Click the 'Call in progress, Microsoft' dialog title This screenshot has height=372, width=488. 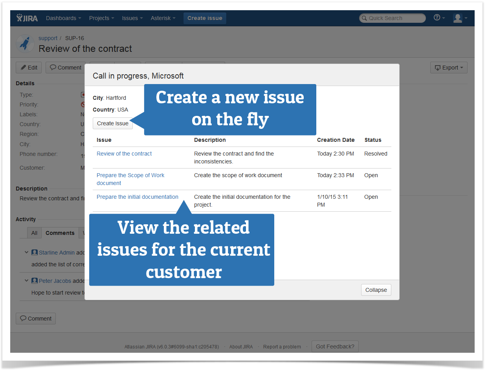click(138, 76)
